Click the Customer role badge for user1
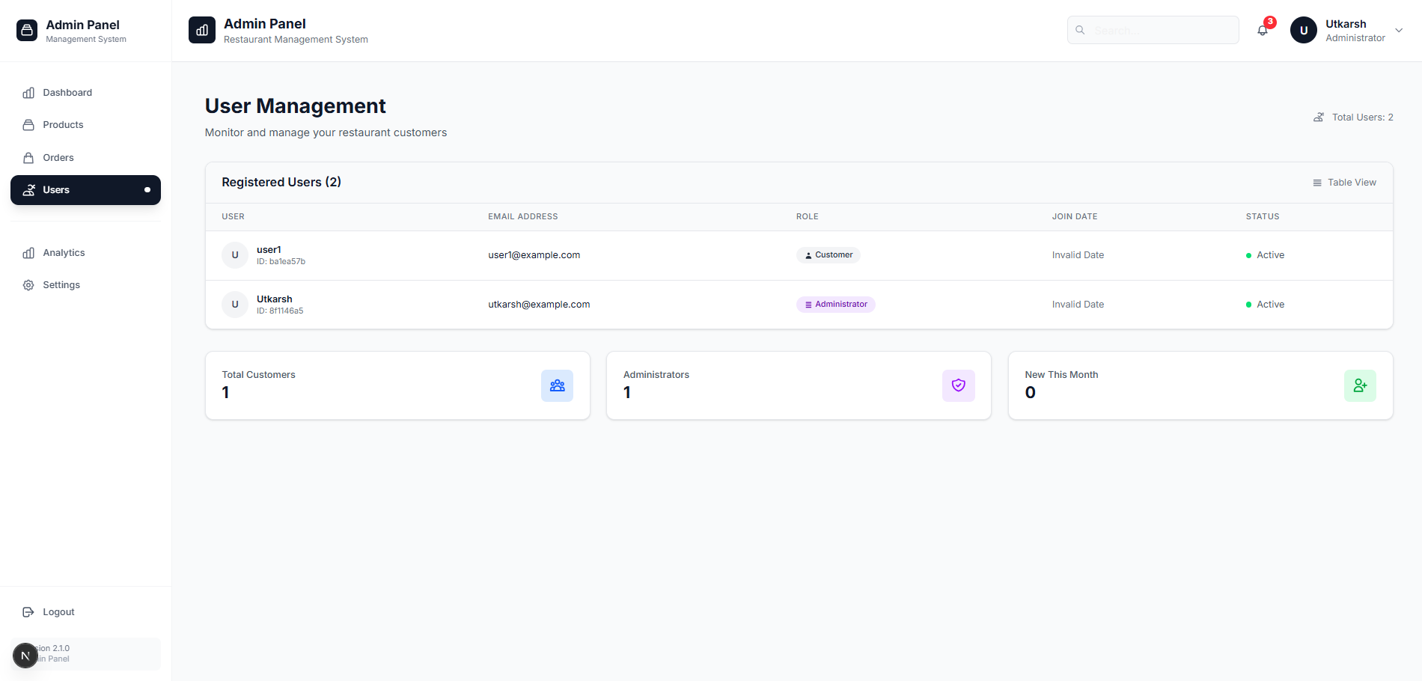1422x681 pixels. click(829, 255)
